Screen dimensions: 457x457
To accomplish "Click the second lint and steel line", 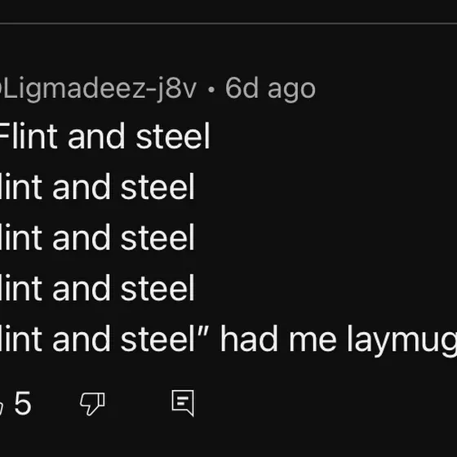I will (97, 187).
